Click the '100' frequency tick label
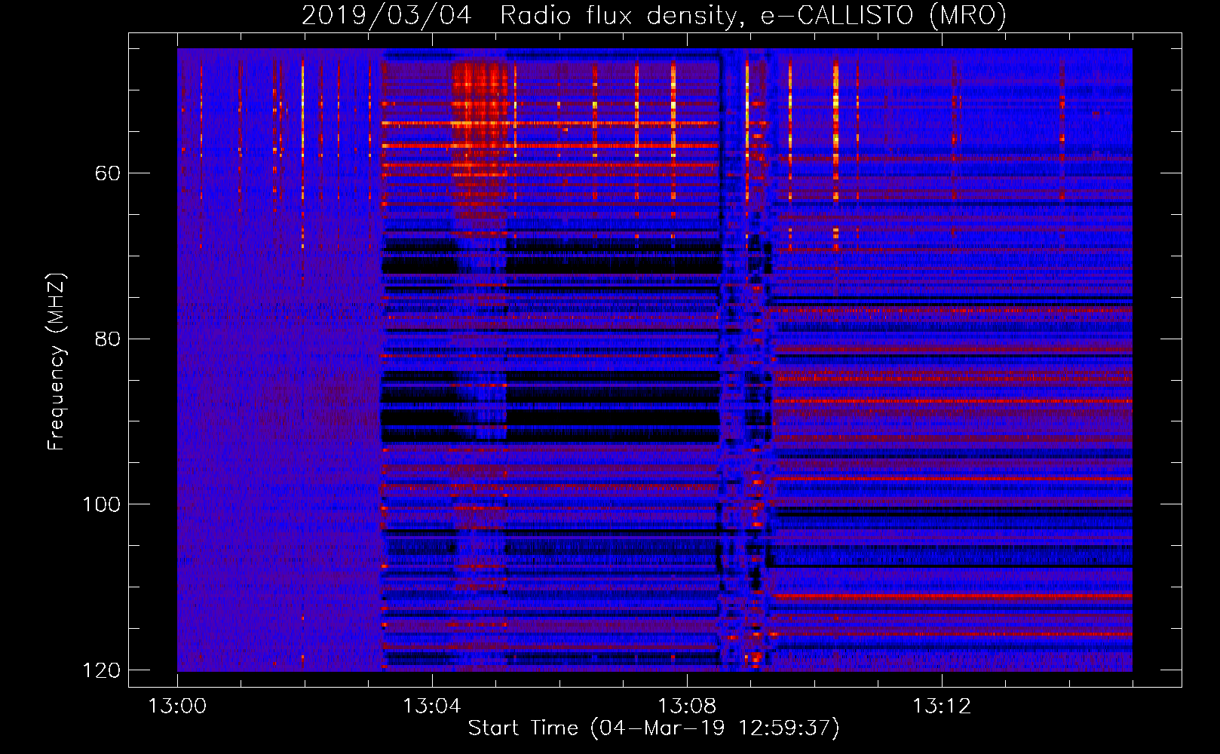This screenshot has height=754, width=1220. coord(101,504)
